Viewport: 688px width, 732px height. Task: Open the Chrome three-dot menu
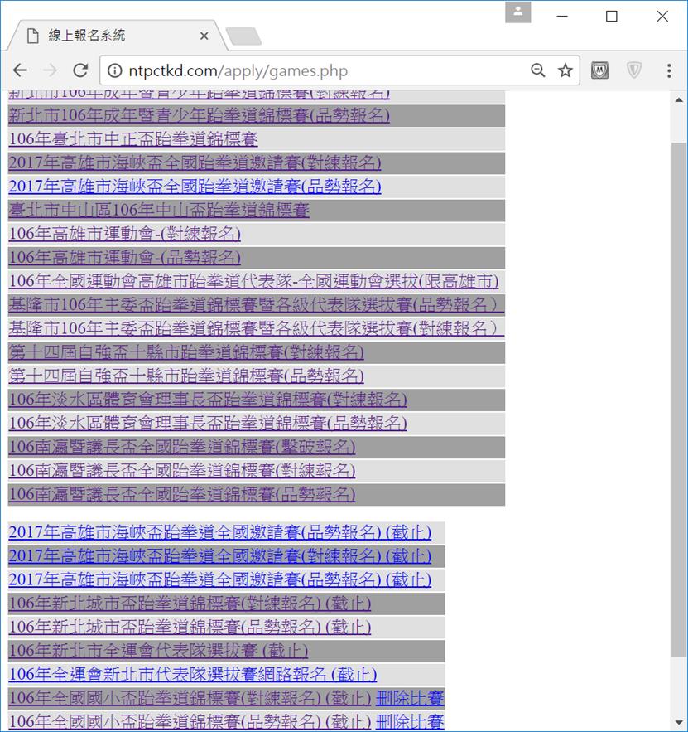pyautogui.click(x=668, y=70)
